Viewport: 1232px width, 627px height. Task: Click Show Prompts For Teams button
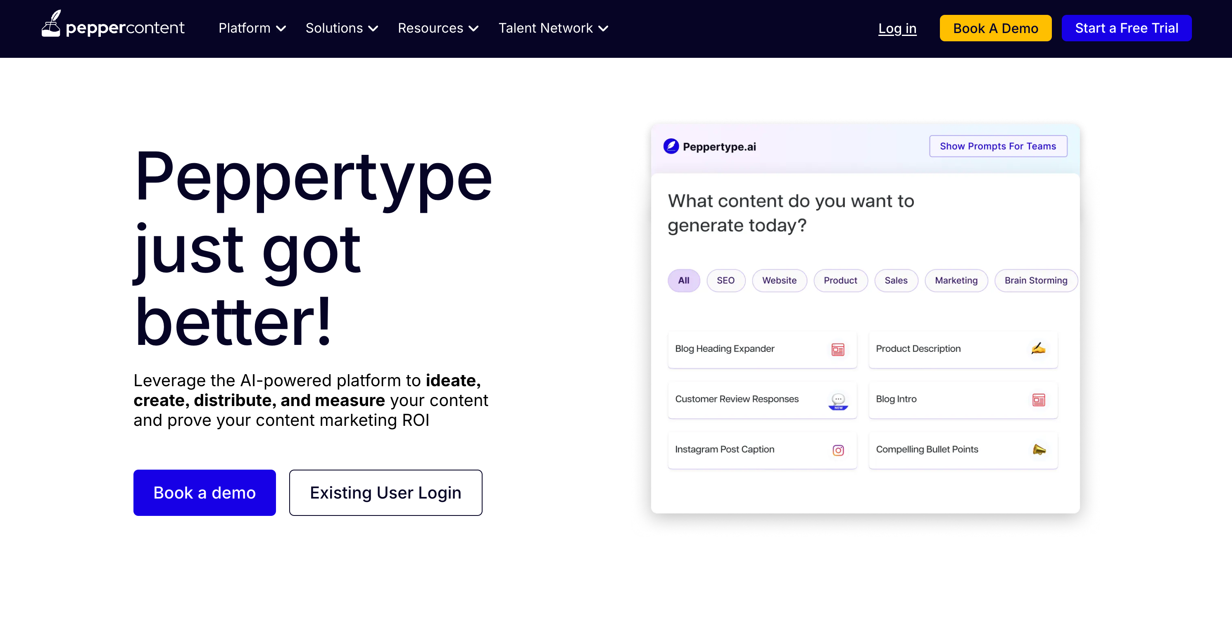point(998,146)
